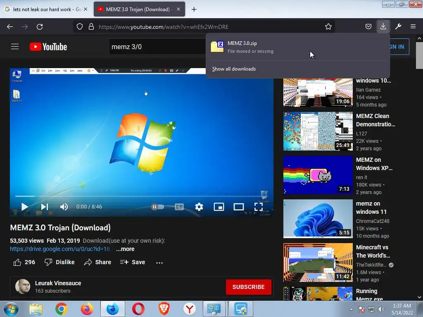Screen dimensions: 423x317
Task: Bookmark this page with the star icon
Action: point(328,26)
